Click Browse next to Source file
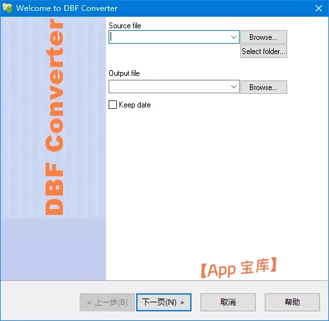 (263, 37)
